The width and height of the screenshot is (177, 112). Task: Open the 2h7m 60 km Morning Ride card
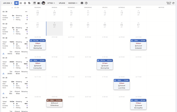point(105,64)
